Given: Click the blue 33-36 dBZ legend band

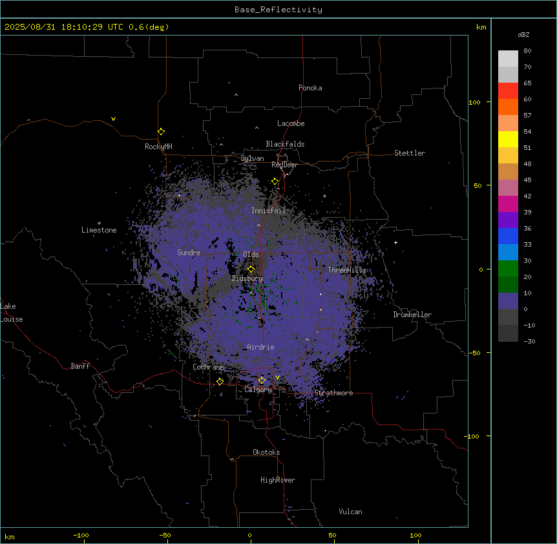Looking at the screenshot, I should tap(508, 236).
